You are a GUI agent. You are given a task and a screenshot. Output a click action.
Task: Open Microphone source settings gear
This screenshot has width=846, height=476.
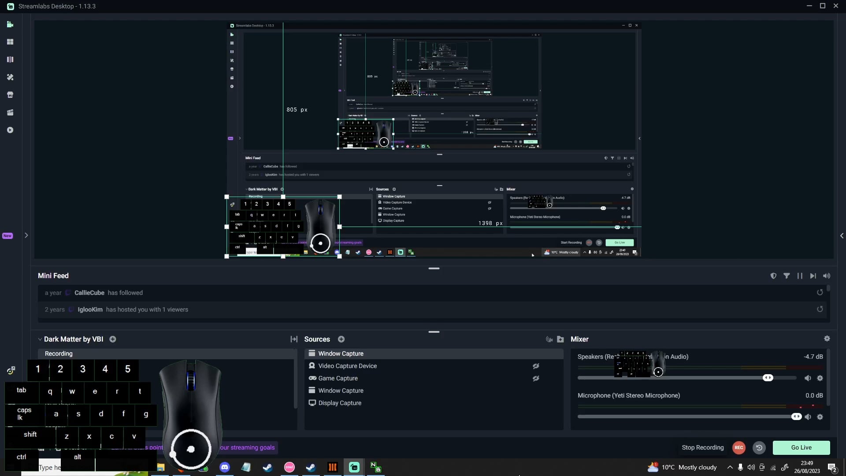(820, 417)
